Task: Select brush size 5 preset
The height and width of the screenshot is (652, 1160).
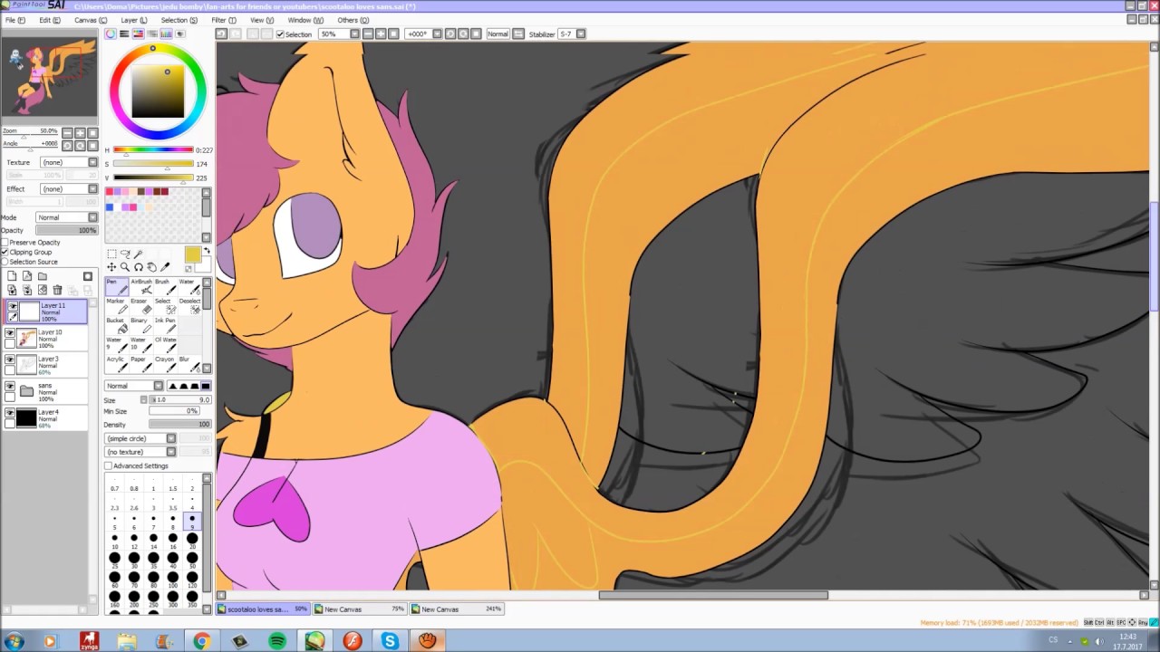Action: [x=114, y=521]
